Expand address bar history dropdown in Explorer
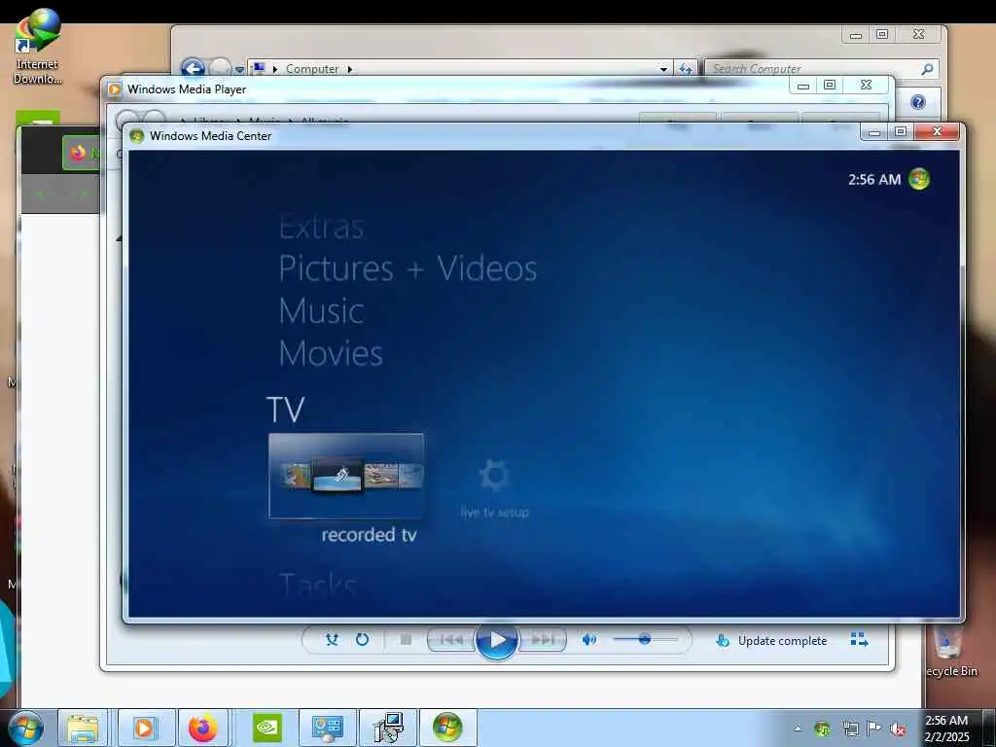Viewport: 996px width, 747px height. click(x=663, y=69)
